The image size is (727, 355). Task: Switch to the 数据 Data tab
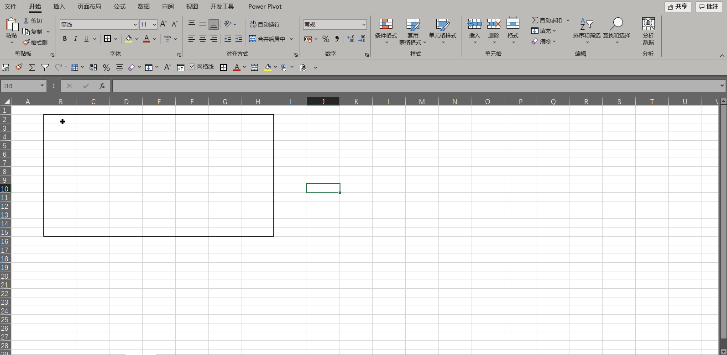pos(144,6)
